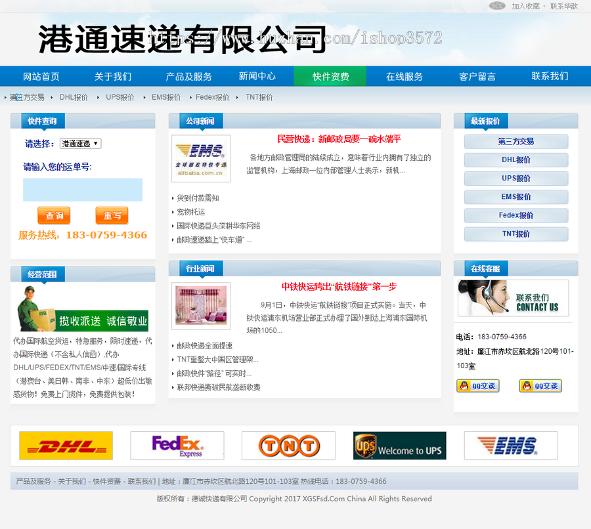Open TNT报价 from the right sidebar
This screenshot has width=591, height=529.
[x=516, y=234]
